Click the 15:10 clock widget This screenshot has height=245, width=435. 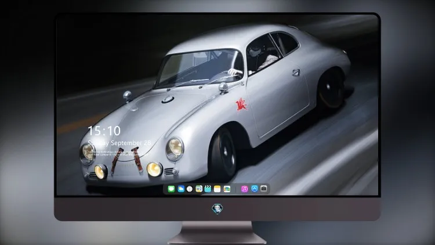[104, 131]
